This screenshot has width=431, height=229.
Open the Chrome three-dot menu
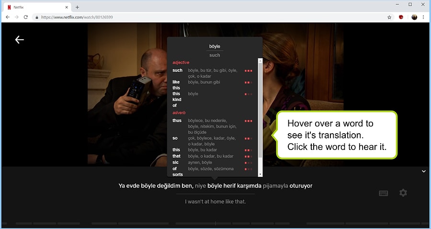pyautogui.click(x=423, y=17)
